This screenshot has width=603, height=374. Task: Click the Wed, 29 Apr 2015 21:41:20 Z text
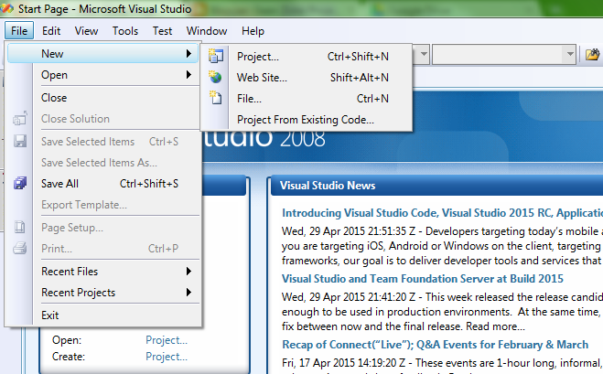click(x=349, y=297)
